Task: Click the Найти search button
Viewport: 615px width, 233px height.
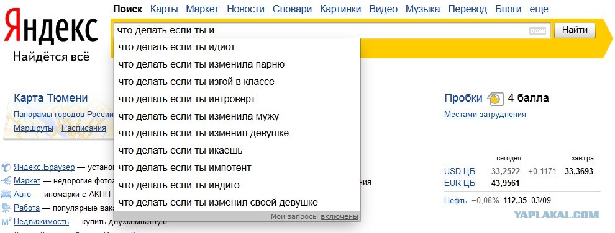Action: [575, 30]
